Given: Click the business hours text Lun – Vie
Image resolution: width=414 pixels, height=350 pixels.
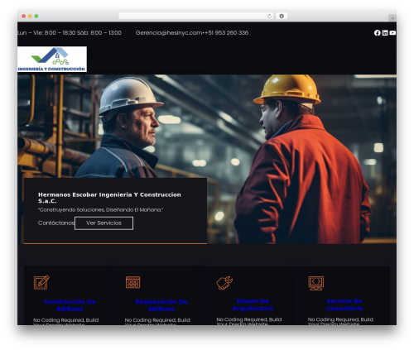Looking at the screenshot, I should (x=70, y=33).
